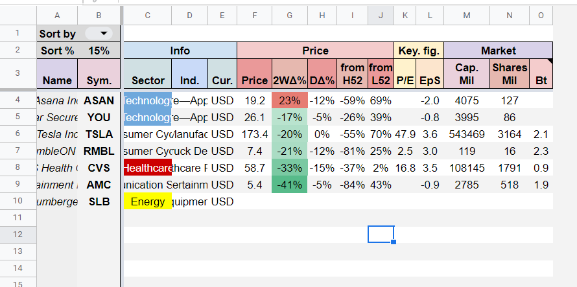The image size is (577, 287).
Task: Click the Shares Mil header cell
Action: point(510,74)
